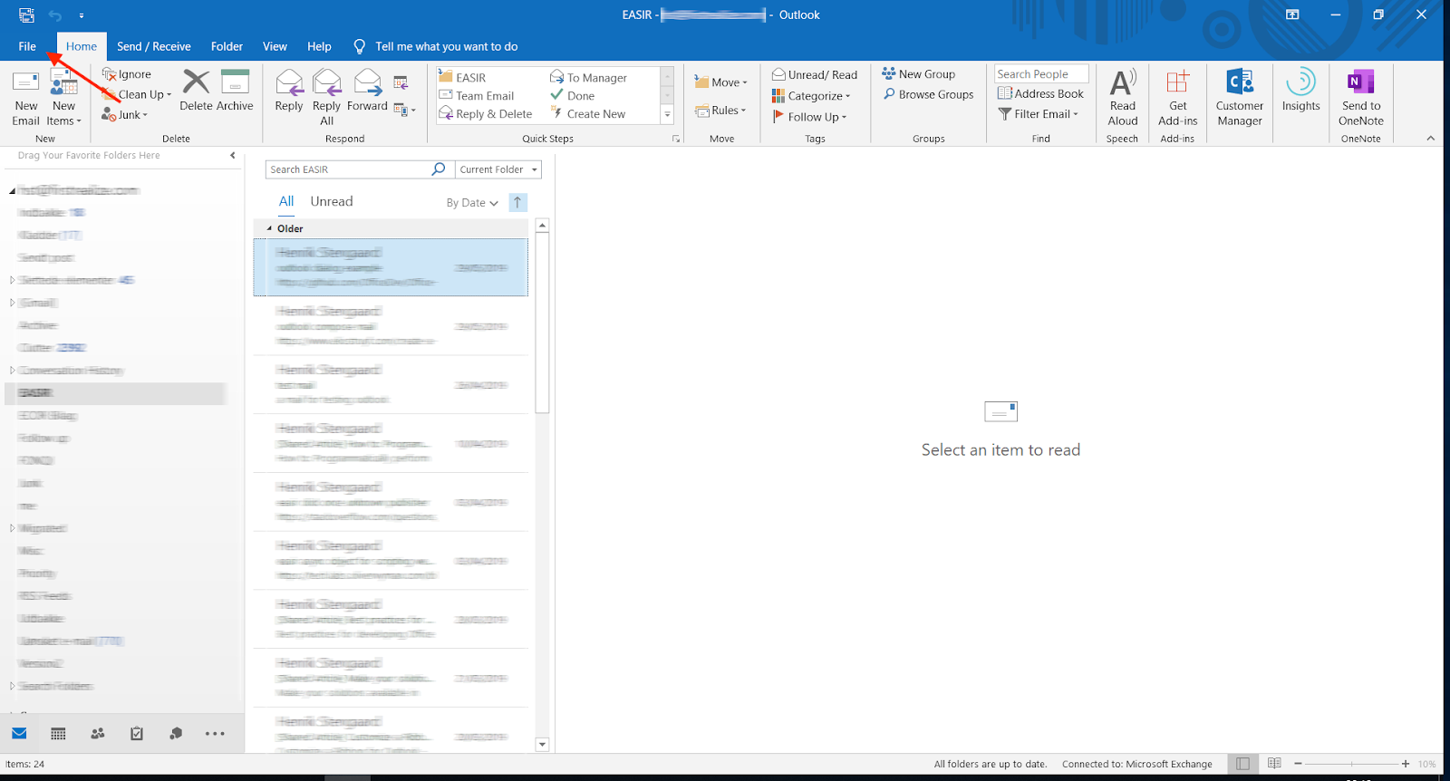This screenshot has width=1450, height=781.
Task: Reverse the sort order arrow
Action: pos(517,203)
